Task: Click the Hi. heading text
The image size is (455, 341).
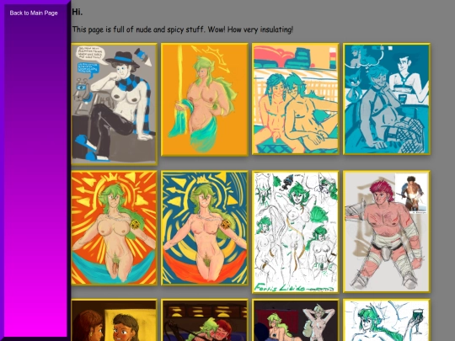Action: [x=78, y=12]
